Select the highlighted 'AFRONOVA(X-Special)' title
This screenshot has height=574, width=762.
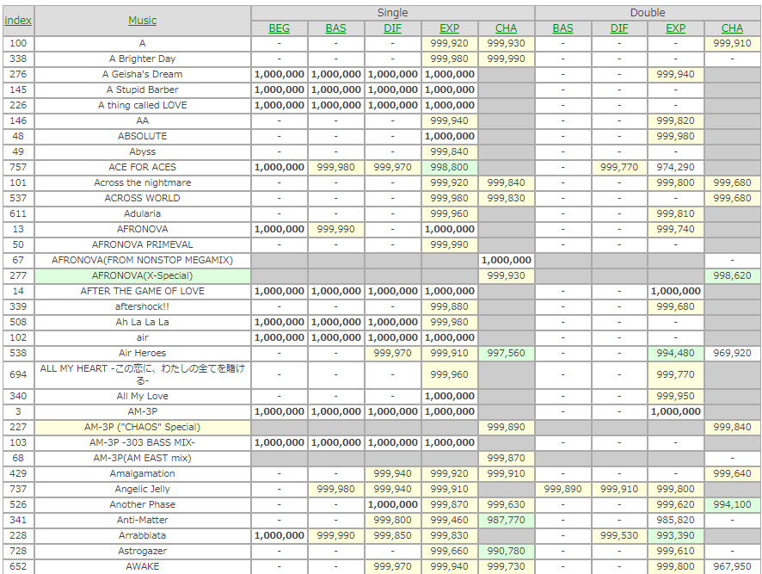click(143, 275)
